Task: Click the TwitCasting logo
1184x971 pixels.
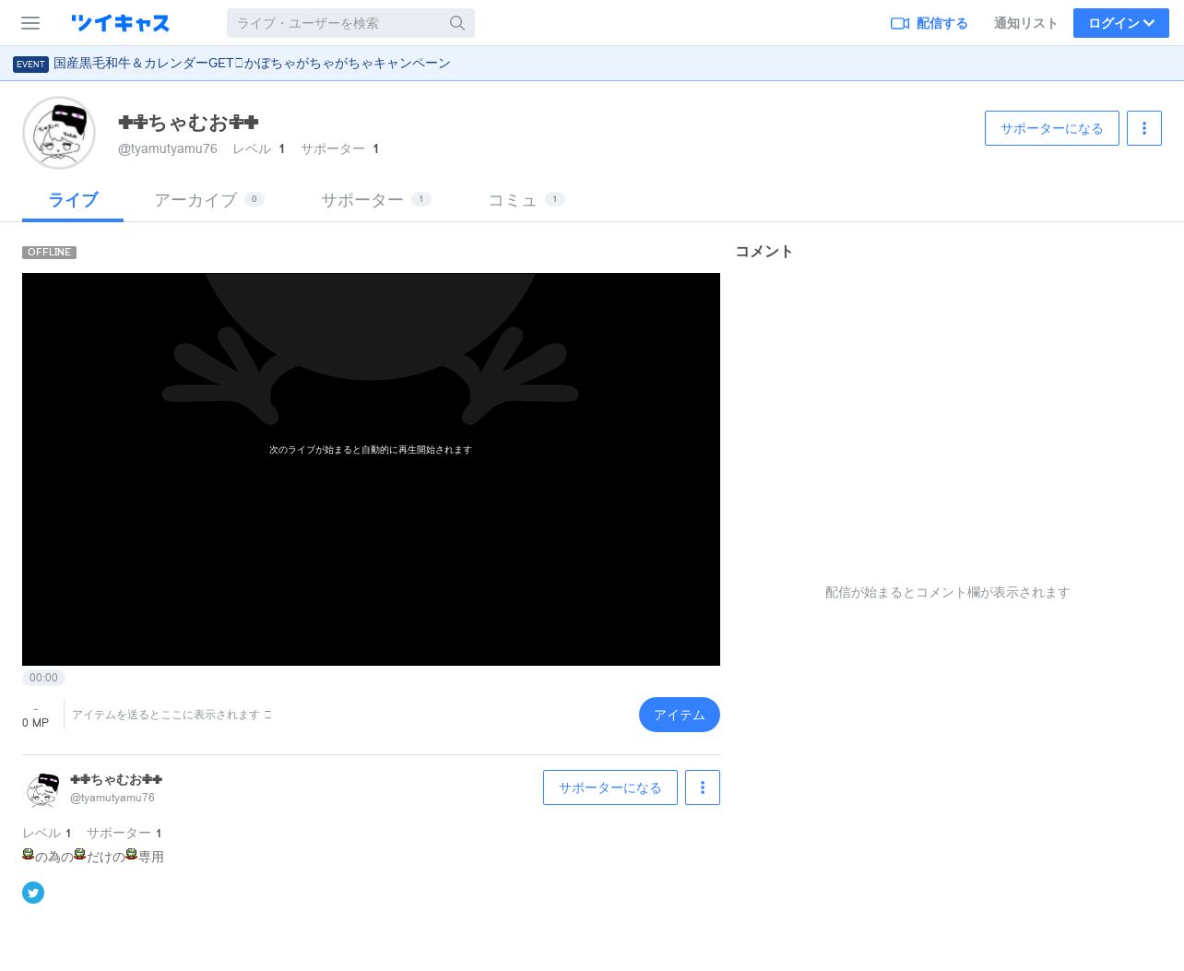Action: [120, 23]
